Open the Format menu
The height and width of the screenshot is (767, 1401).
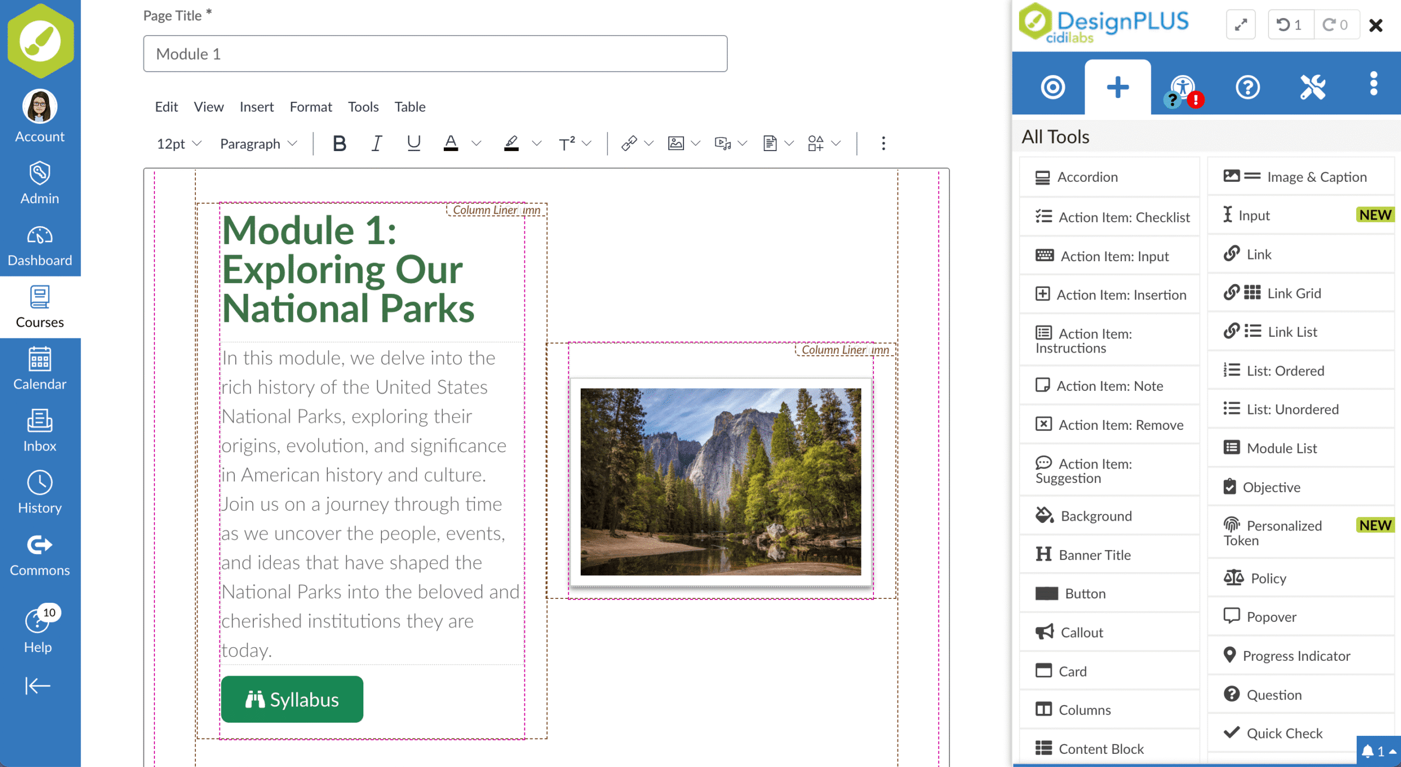pyautogui.click(x=310, y=107)
